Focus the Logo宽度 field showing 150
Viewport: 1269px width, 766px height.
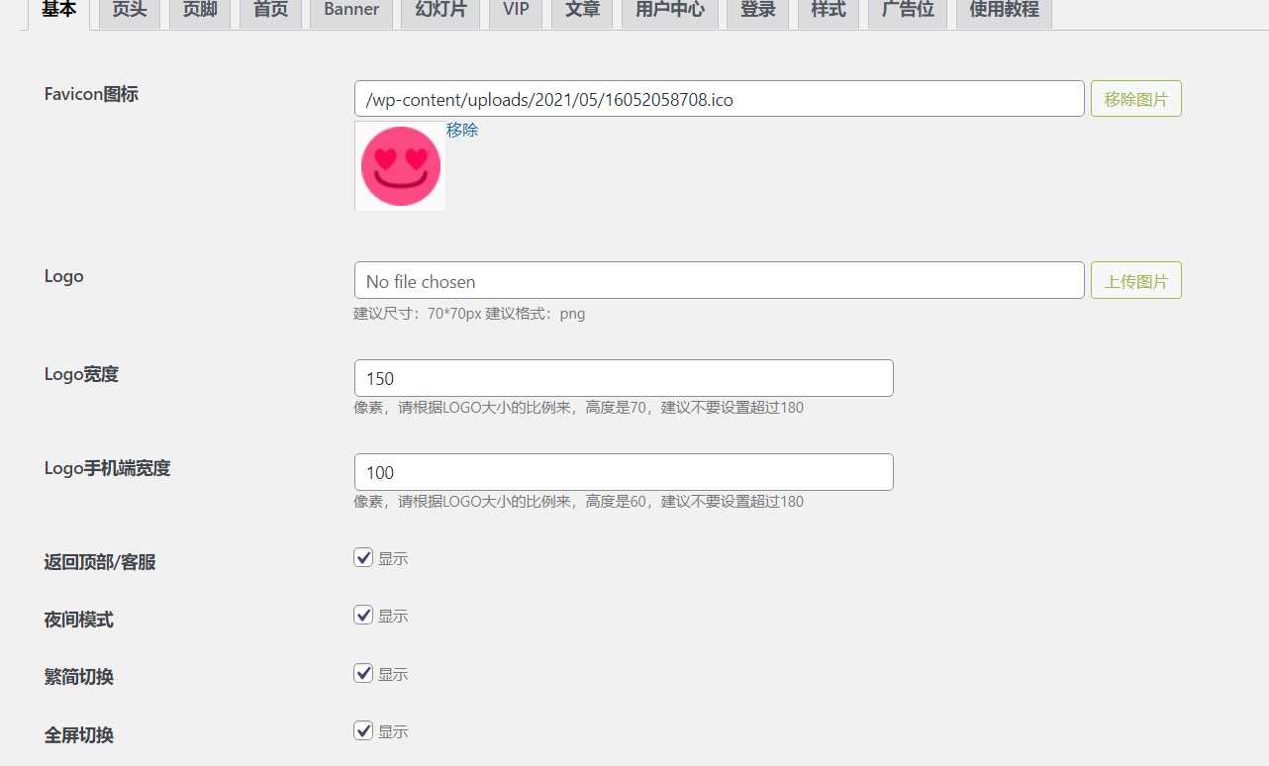[624, 378]
